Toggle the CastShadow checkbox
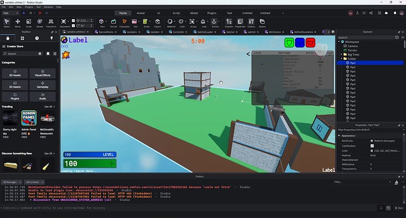 pyautogui.click(x=372, y=146)
